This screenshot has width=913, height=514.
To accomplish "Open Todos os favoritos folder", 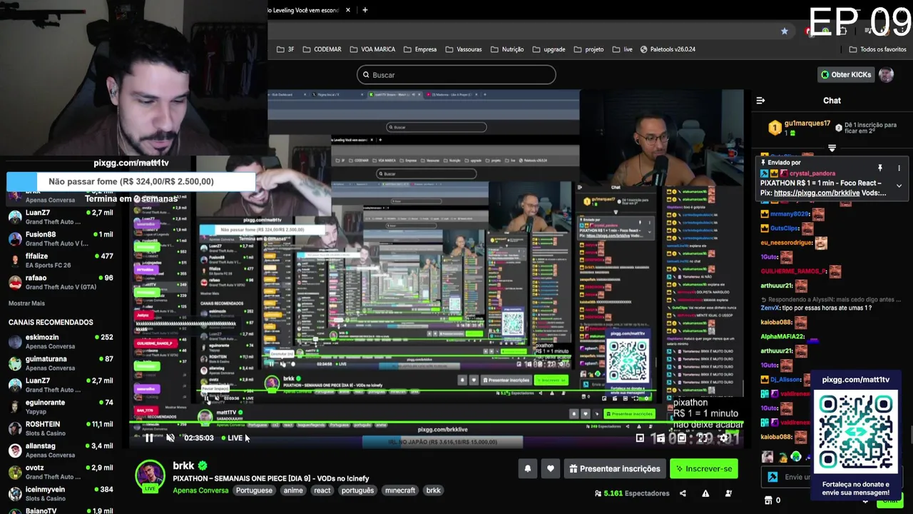I will [877, 49].
